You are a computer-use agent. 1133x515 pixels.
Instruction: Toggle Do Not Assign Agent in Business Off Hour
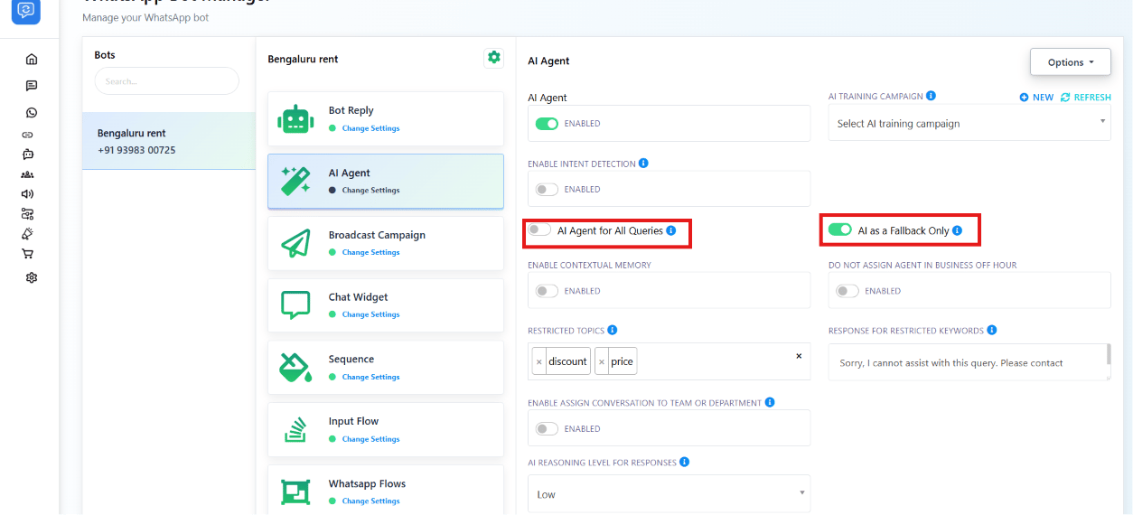(x=847, y=291)
